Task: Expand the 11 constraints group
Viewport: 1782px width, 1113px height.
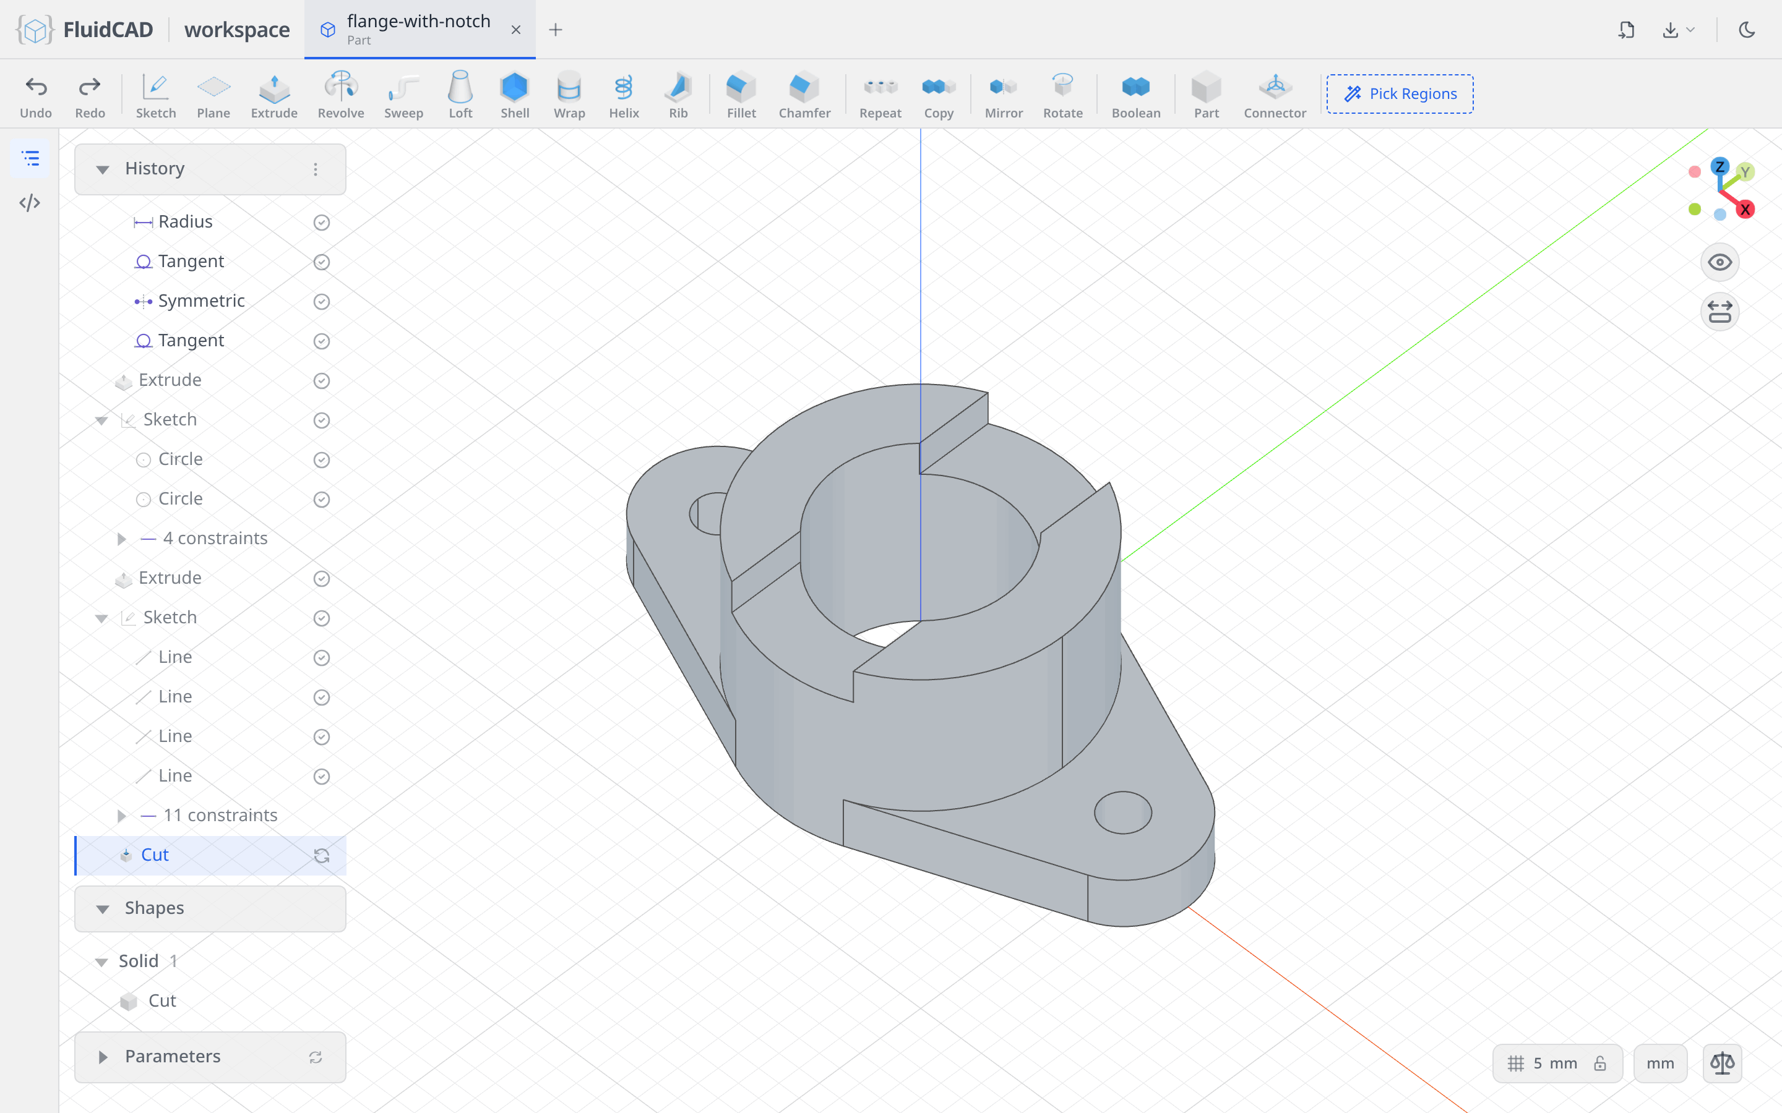Action: click(121, 816)
